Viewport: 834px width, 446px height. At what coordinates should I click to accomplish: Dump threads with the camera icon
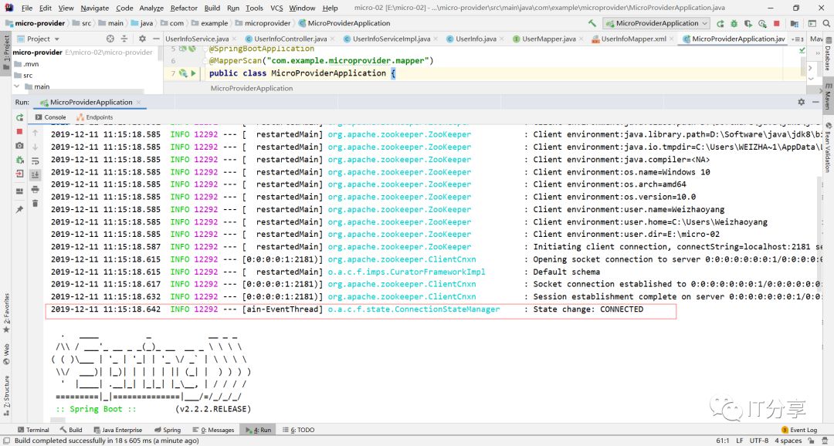(x=19, y=145)
